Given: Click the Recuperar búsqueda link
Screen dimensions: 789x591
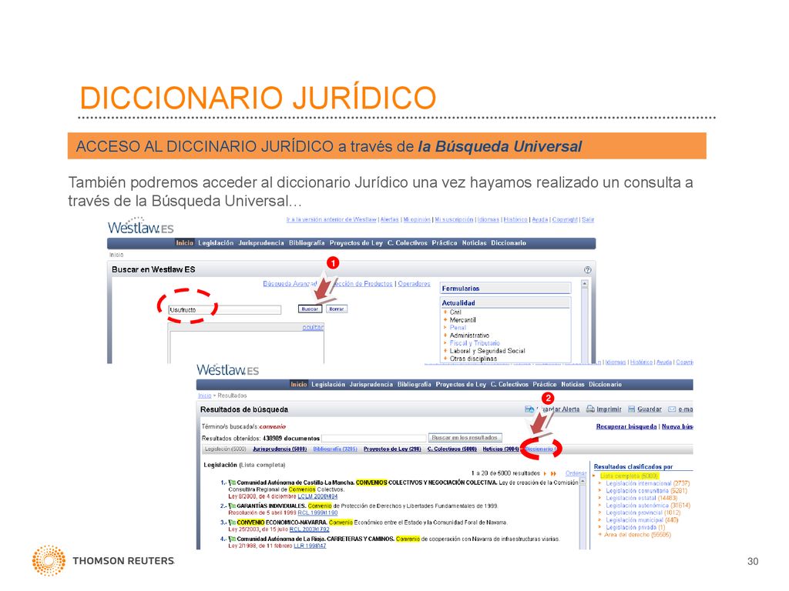Looking at the screenshot, I should [x=626, y=426].
